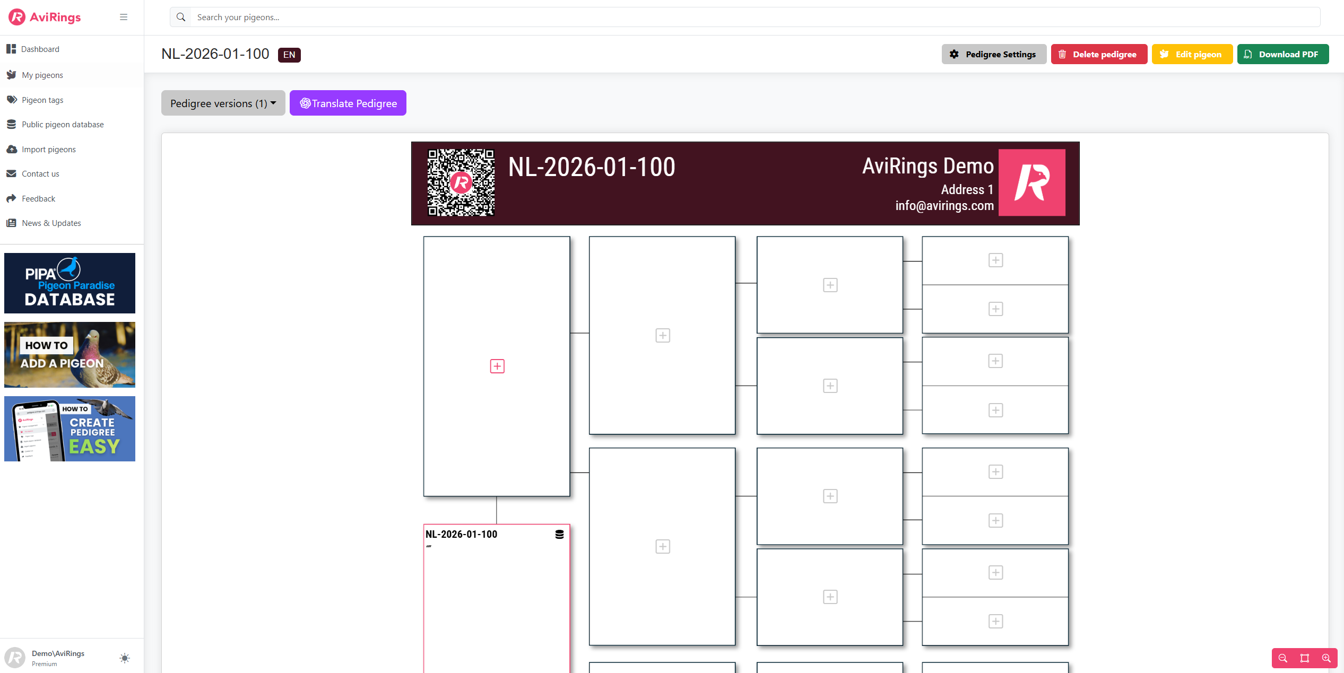
Task: Click the Delete pedigree trash button
Action: coord(1098,54)
